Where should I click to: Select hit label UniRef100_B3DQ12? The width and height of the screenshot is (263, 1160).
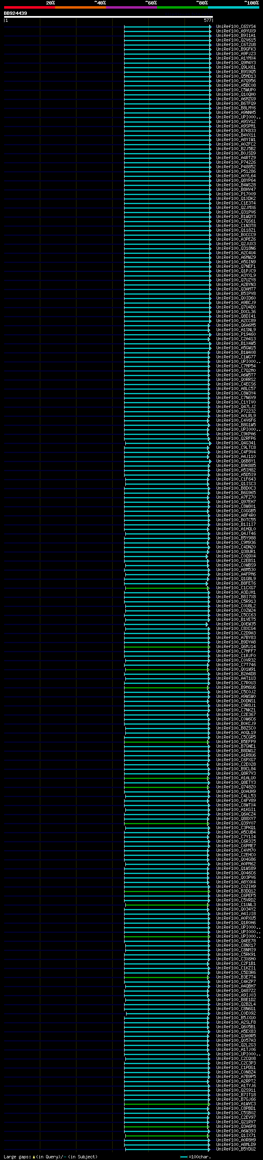click(x=236, y=891)
